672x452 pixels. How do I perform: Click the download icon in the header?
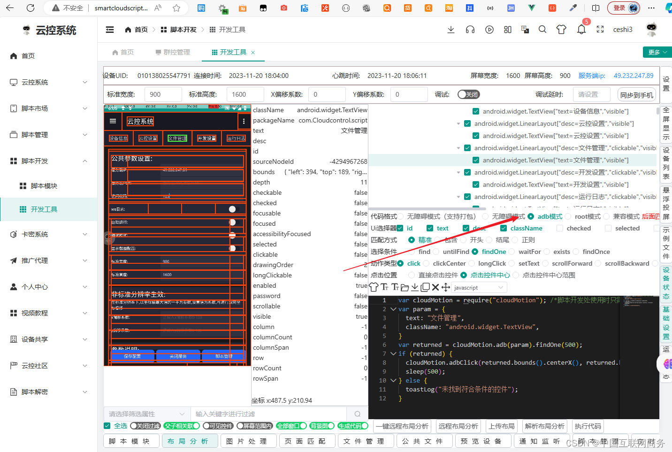[x=451, y=30]
